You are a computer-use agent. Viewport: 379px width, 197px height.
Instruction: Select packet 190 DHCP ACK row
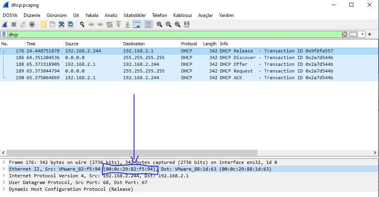pyautogui.click(x=189, y=78)
